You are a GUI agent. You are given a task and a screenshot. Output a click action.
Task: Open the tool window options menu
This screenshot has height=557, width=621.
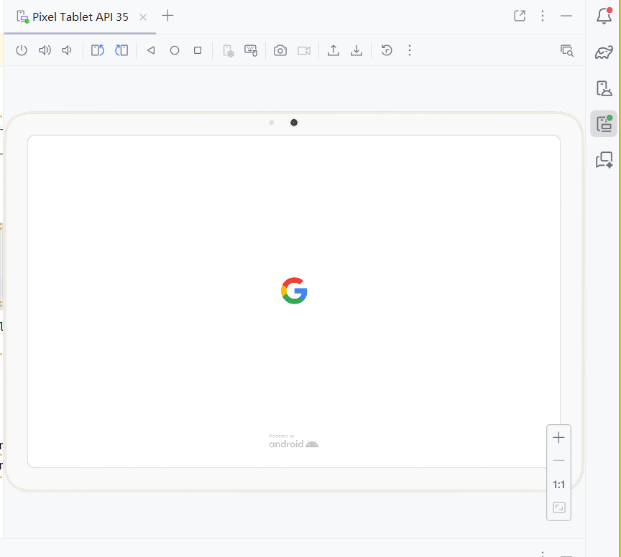click(x=543, y=16)
